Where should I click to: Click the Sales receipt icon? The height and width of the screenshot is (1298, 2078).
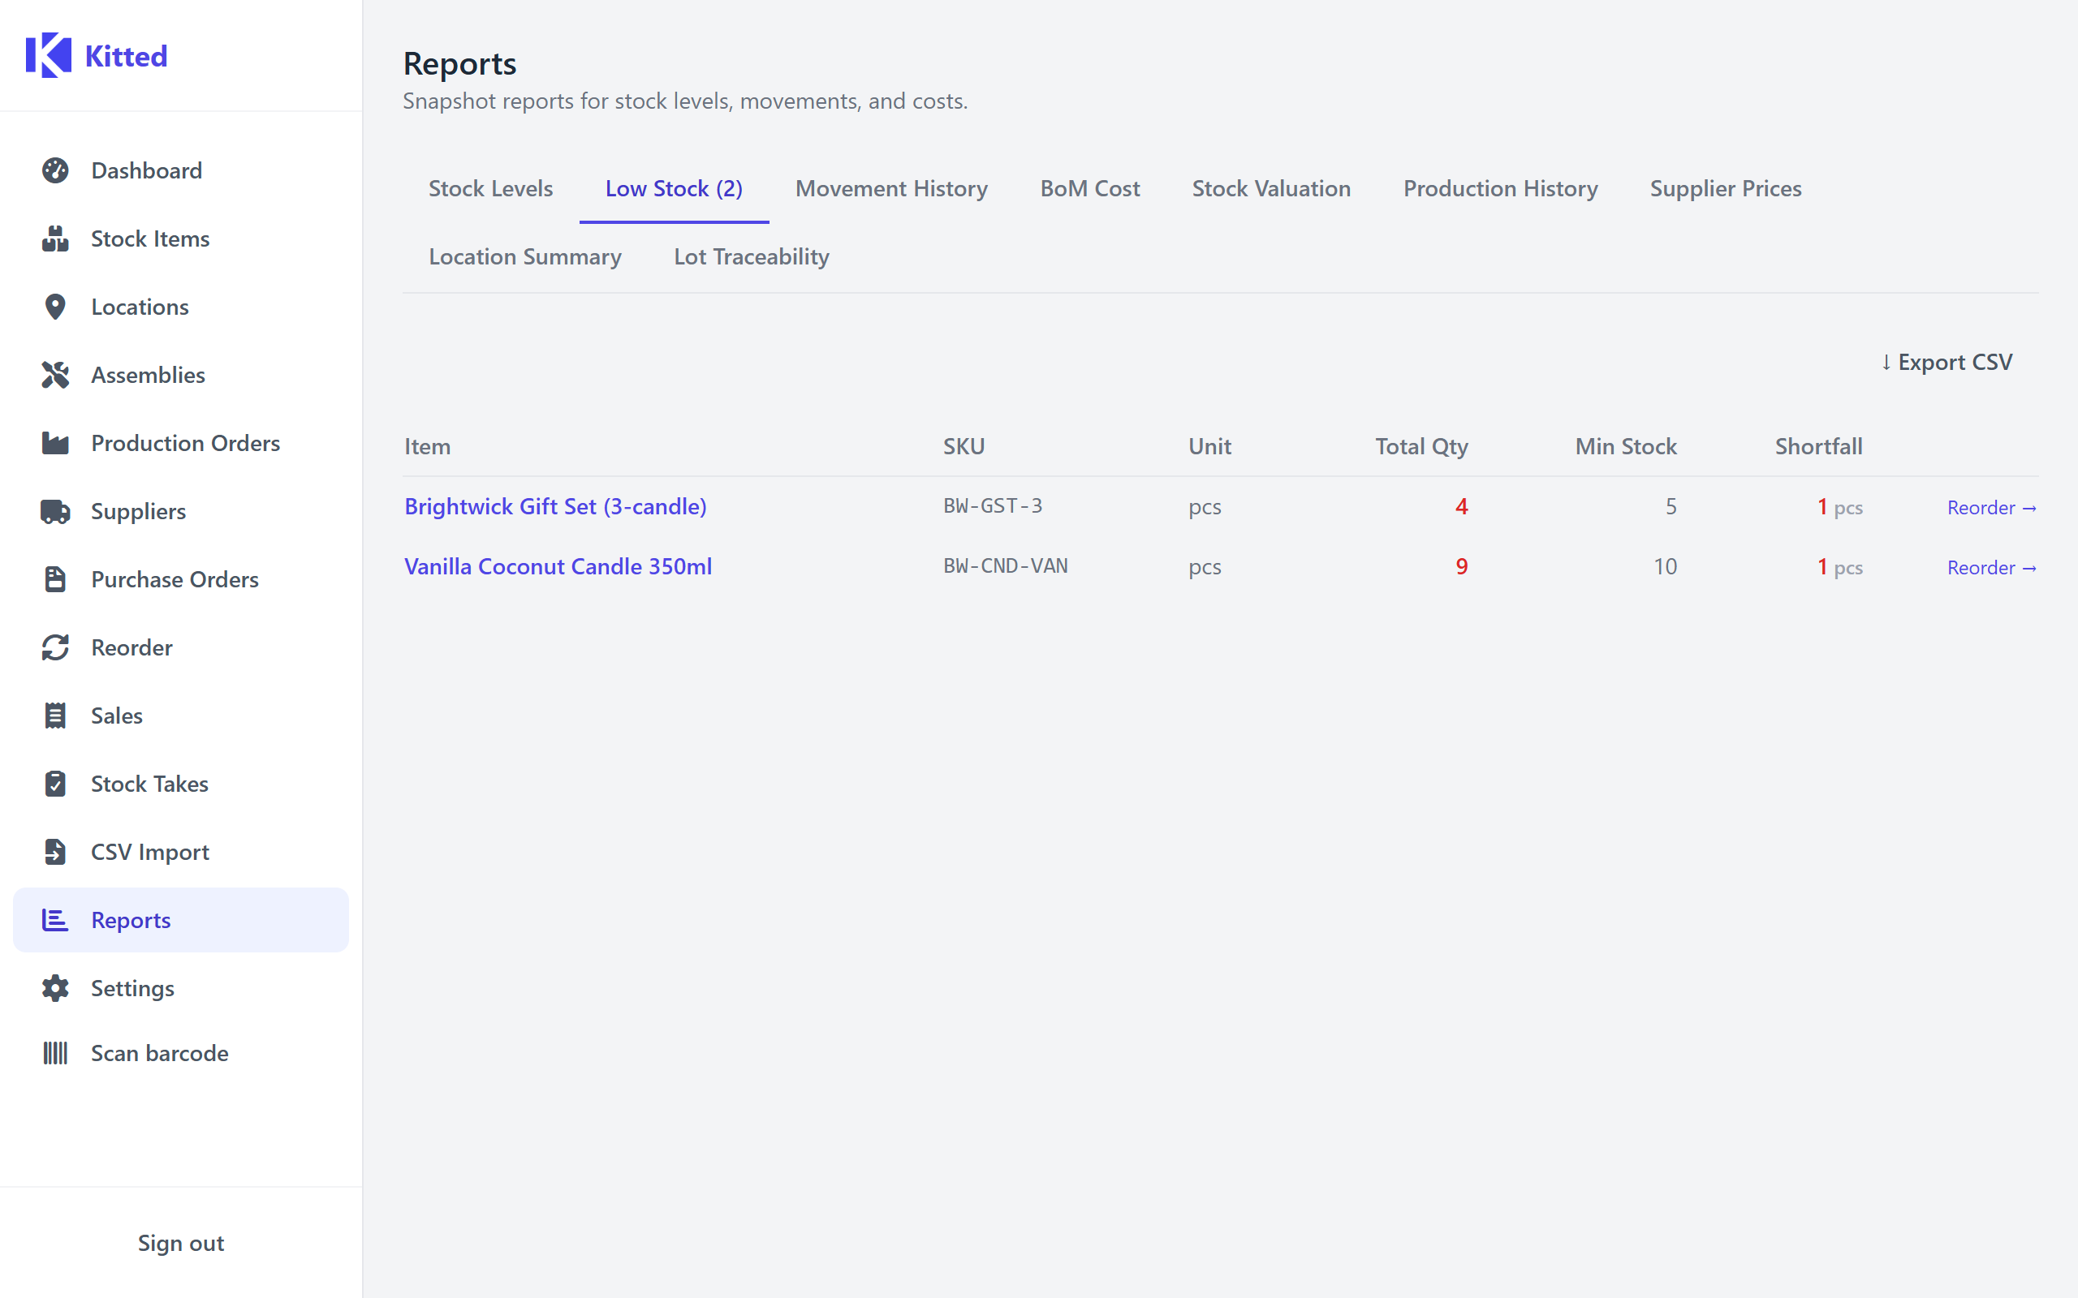[x=55, y=716]
